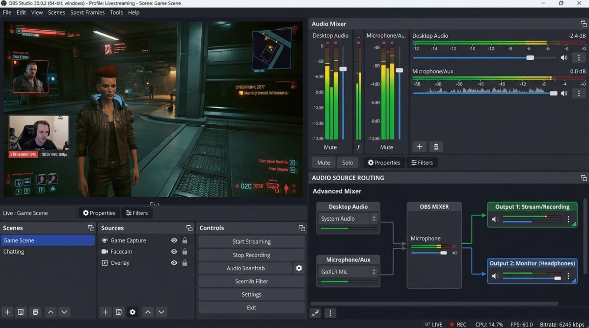Open the Help menu
This screenshot has width=589, height=328.
pos(134,13)
